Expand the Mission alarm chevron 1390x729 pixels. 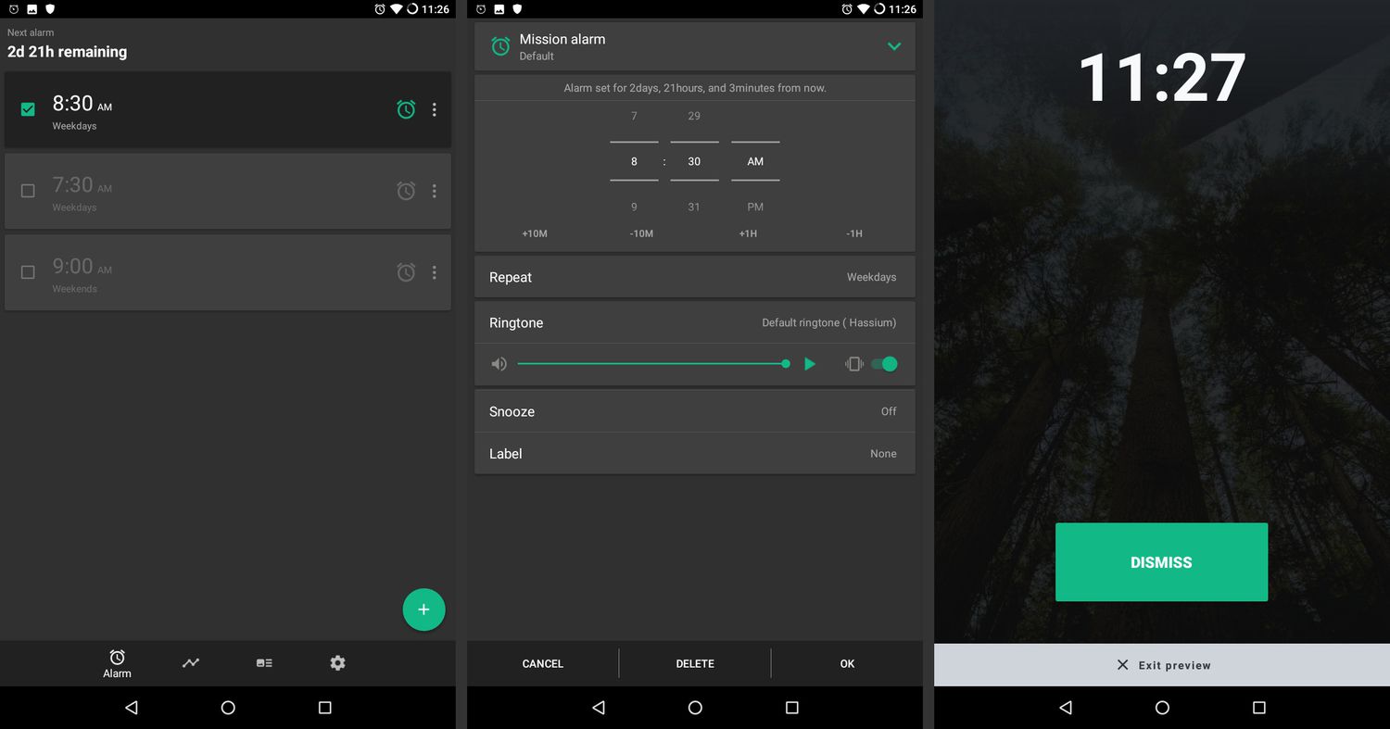tap(894, 46)
